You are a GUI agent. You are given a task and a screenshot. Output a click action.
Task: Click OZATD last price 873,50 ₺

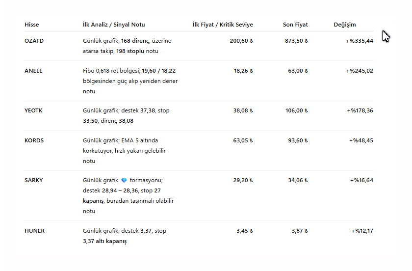pos(296,41)
